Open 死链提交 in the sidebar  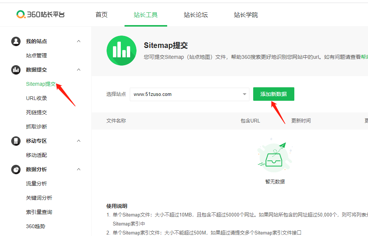click(x=36, y=112)
